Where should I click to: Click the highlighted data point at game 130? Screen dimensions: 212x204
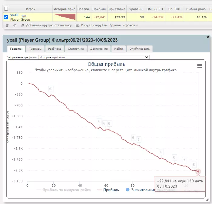pyautogui.click(x=198, y=171)
